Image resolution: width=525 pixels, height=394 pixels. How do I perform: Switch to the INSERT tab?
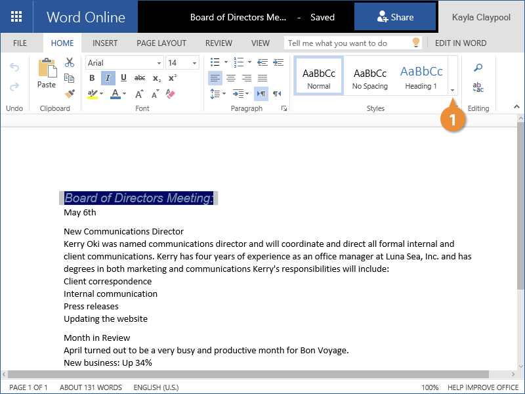pyautogui.click(x=105, y=43)
